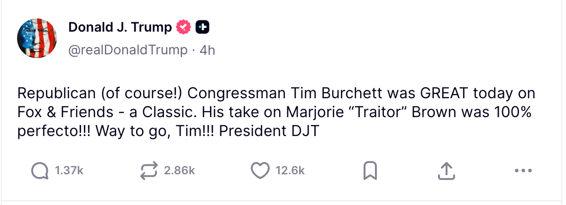Click the 4h timestamp

click(208, 50)
